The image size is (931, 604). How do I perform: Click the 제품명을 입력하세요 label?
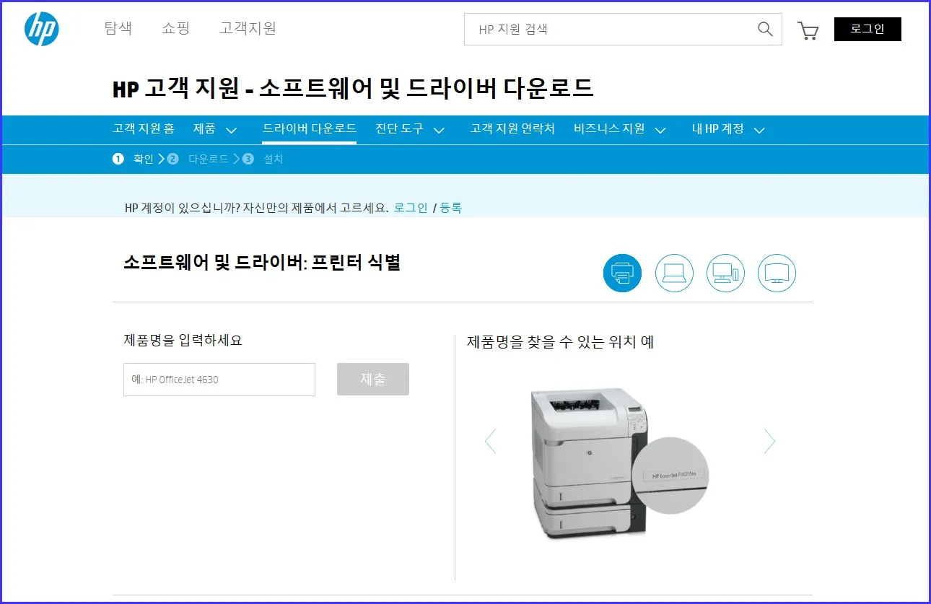pyautogui.click(x=183, y=340)
